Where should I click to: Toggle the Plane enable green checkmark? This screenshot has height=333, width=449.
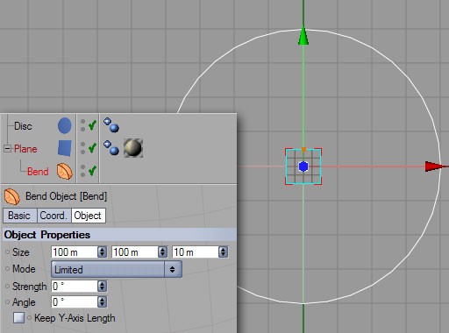92,148
